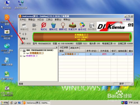The image size is (140, 105).
Task: Select 本地磁盘 (C:) row in partition table
Action: click(96, 54)
